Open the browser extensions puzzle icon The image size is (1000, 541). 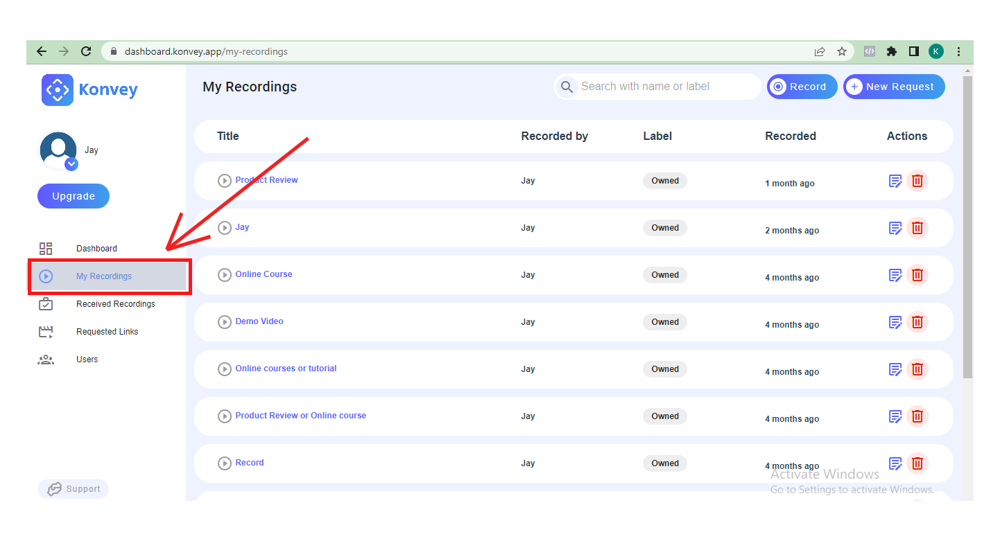point(892,51)
